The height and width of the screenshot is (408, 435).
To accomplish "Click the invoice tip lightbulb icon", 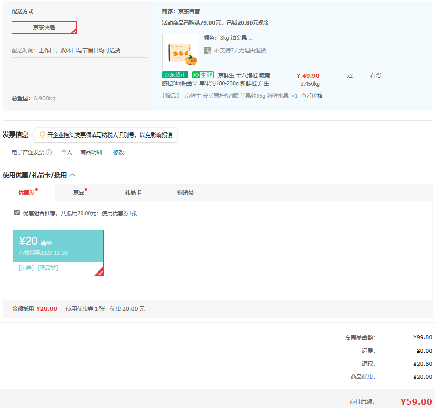I will (x=42, y=135).
